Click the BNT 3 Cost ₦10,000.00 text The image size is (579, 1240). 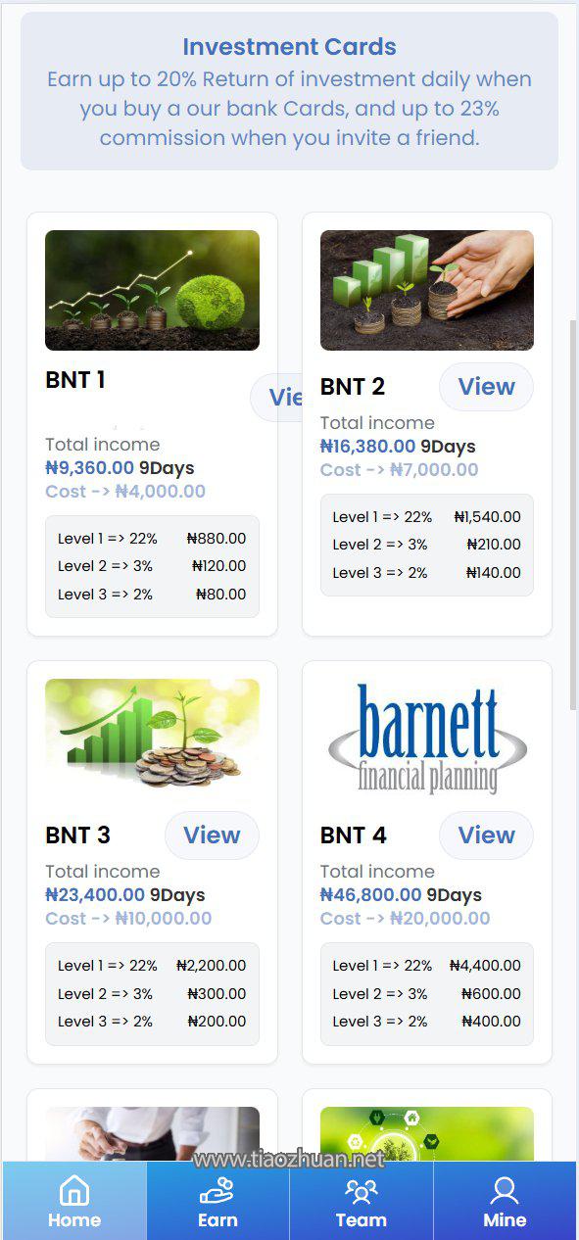tap(128, 919)
